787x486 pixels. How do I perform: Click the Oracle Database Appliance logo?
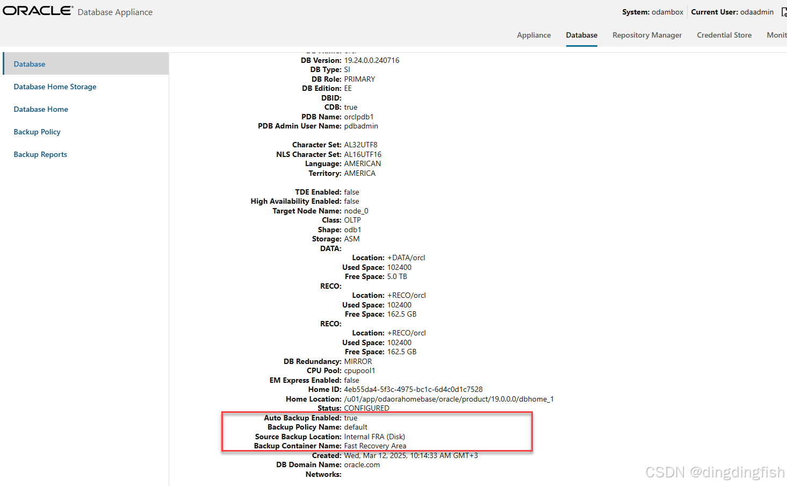[78, 11]
